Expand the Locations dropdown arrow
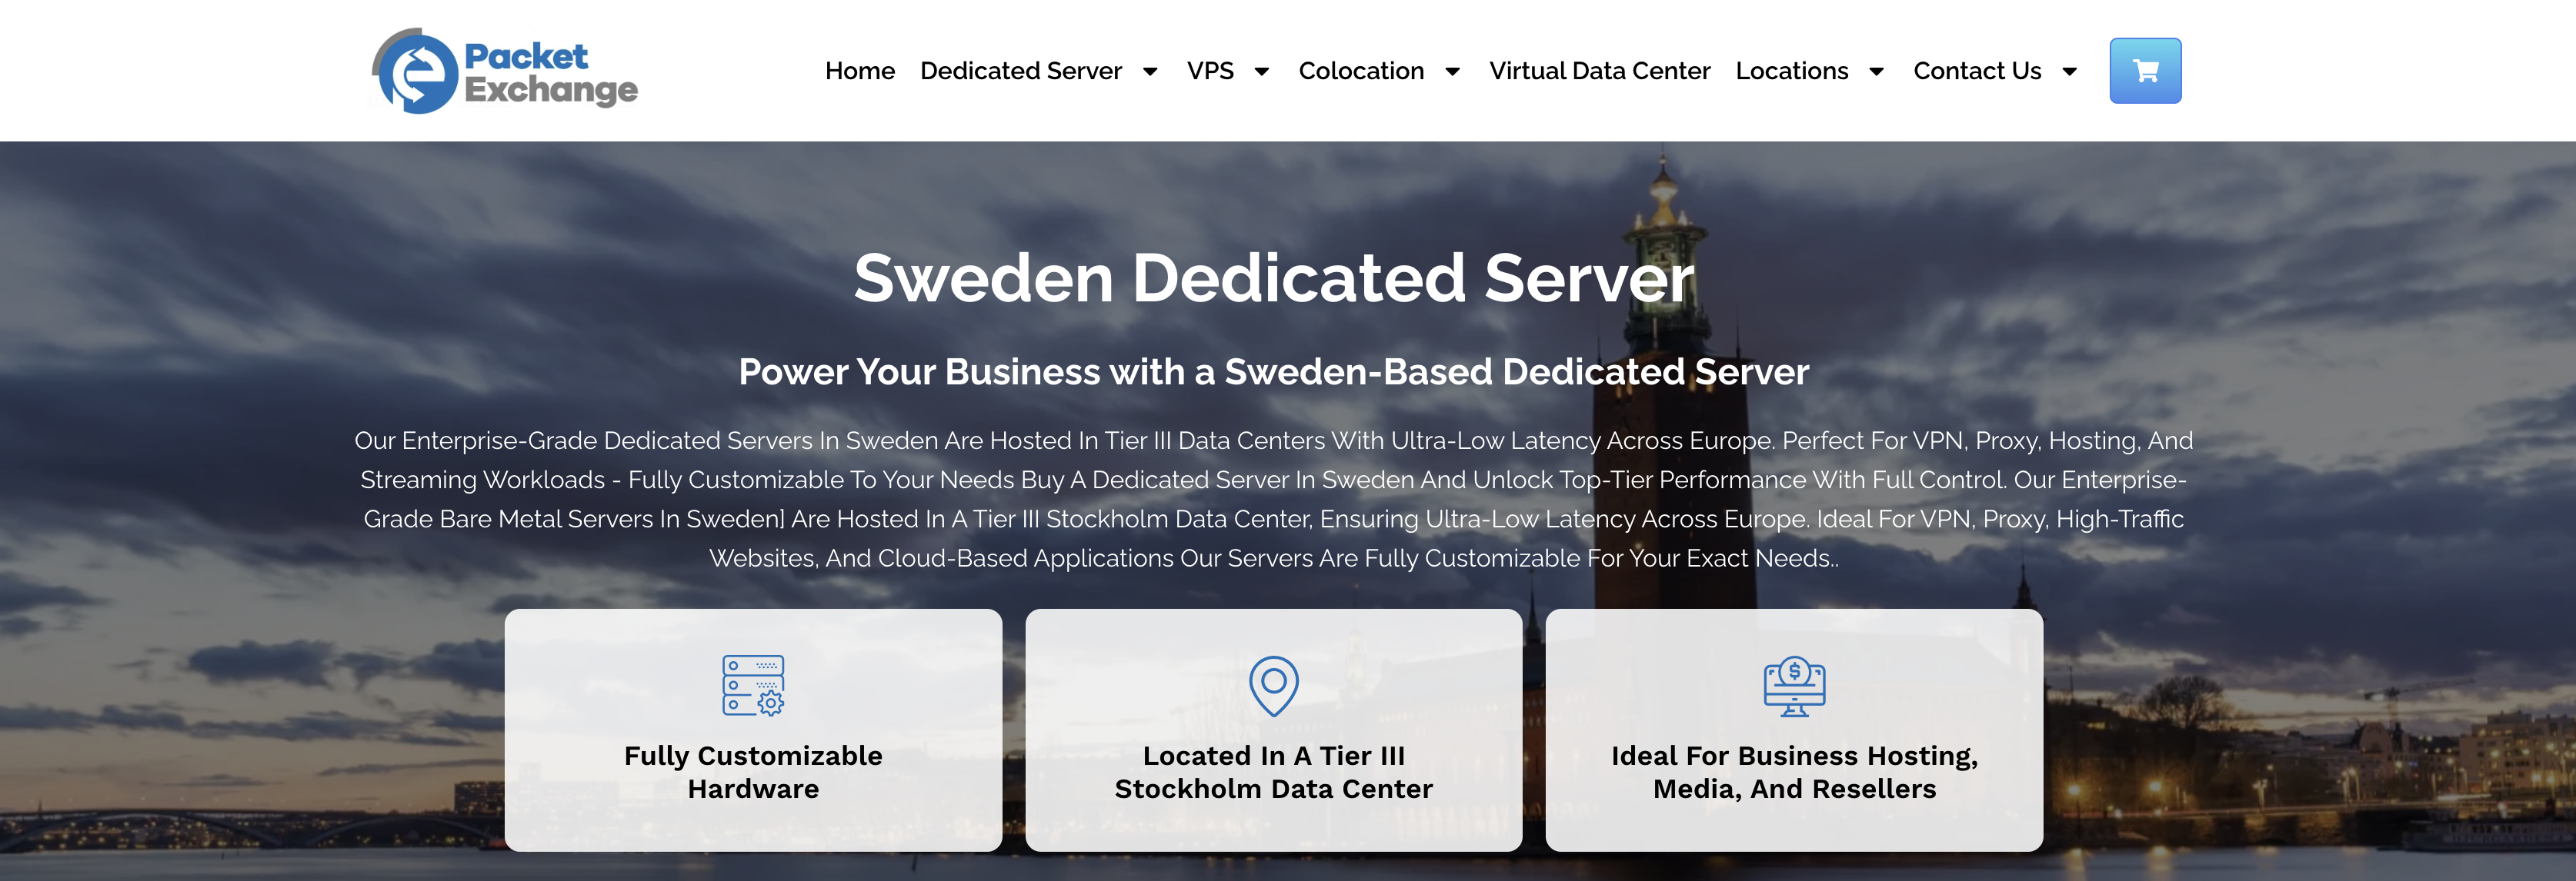2576x881 pixels. pyautogui.click(x=1877, y=72)
